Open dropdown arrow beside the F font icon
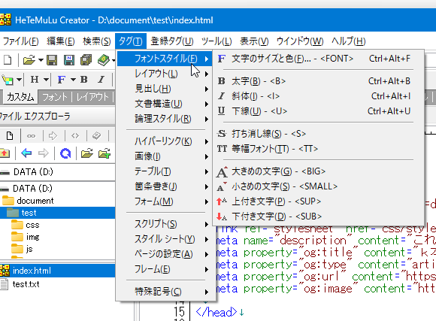This screenshot has height=321, width=436. pyautogui.click(x=73, y=80)
